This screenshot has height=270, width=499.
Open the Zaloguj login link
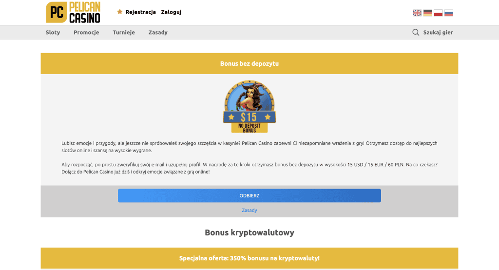(171, 12)
